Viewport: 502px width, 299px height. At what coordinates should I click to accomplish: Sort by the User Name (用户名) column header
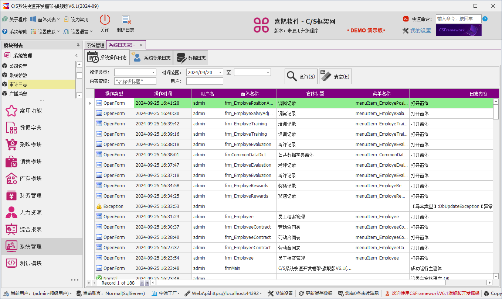pyautogui.click(x=207, y=94)
